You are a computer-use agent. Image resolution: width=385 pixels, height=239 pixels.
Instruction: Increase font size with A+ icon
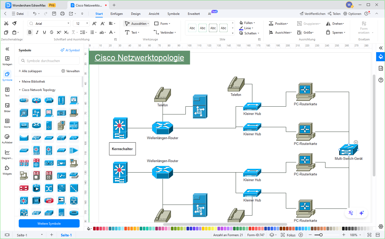coord(94,23)
